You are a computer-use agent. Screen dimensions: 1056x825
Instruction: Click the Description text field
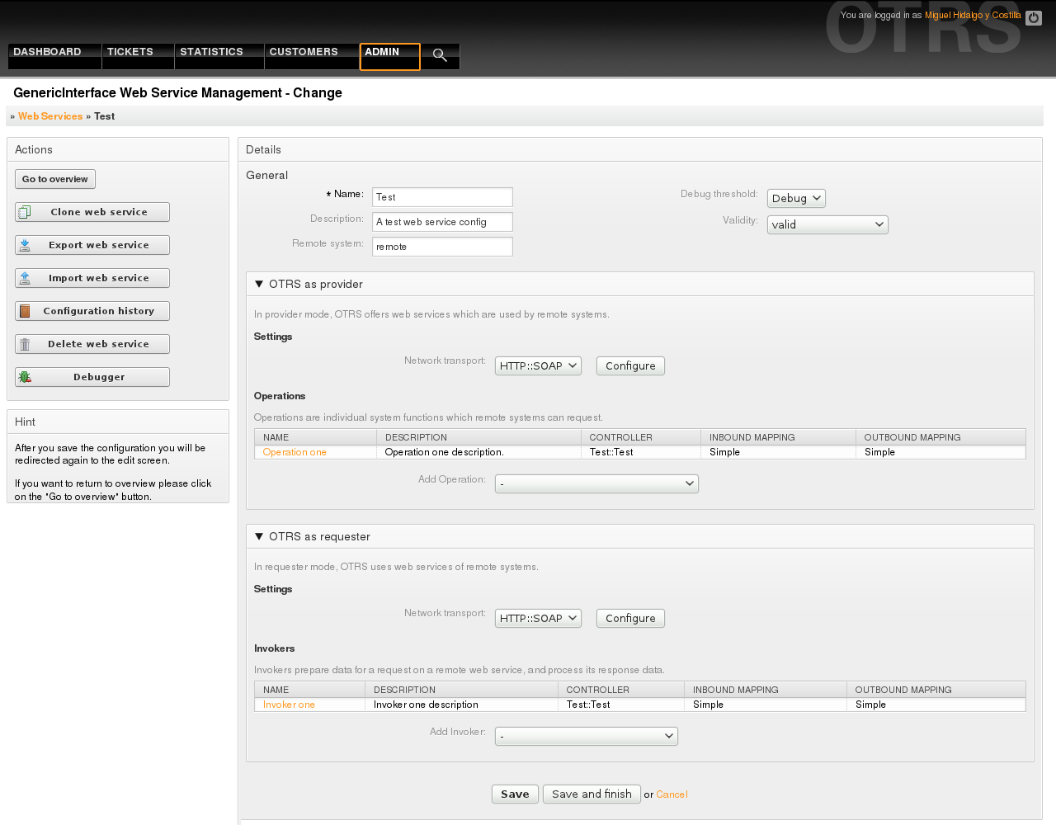442,222
